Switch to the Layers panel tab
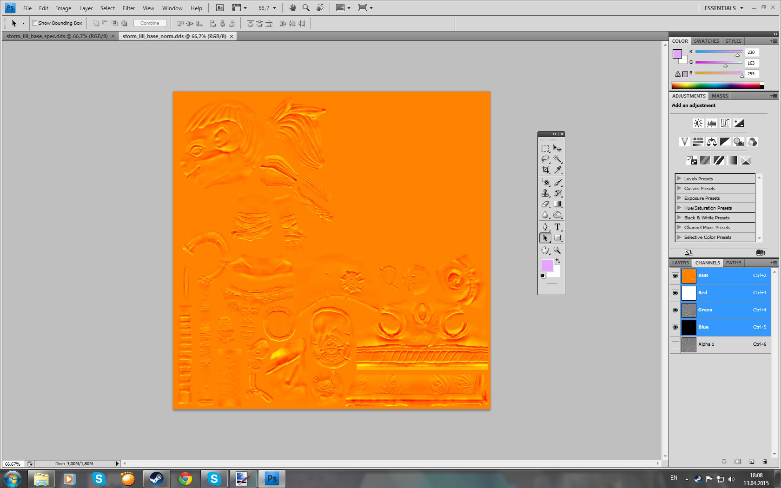 681,263
